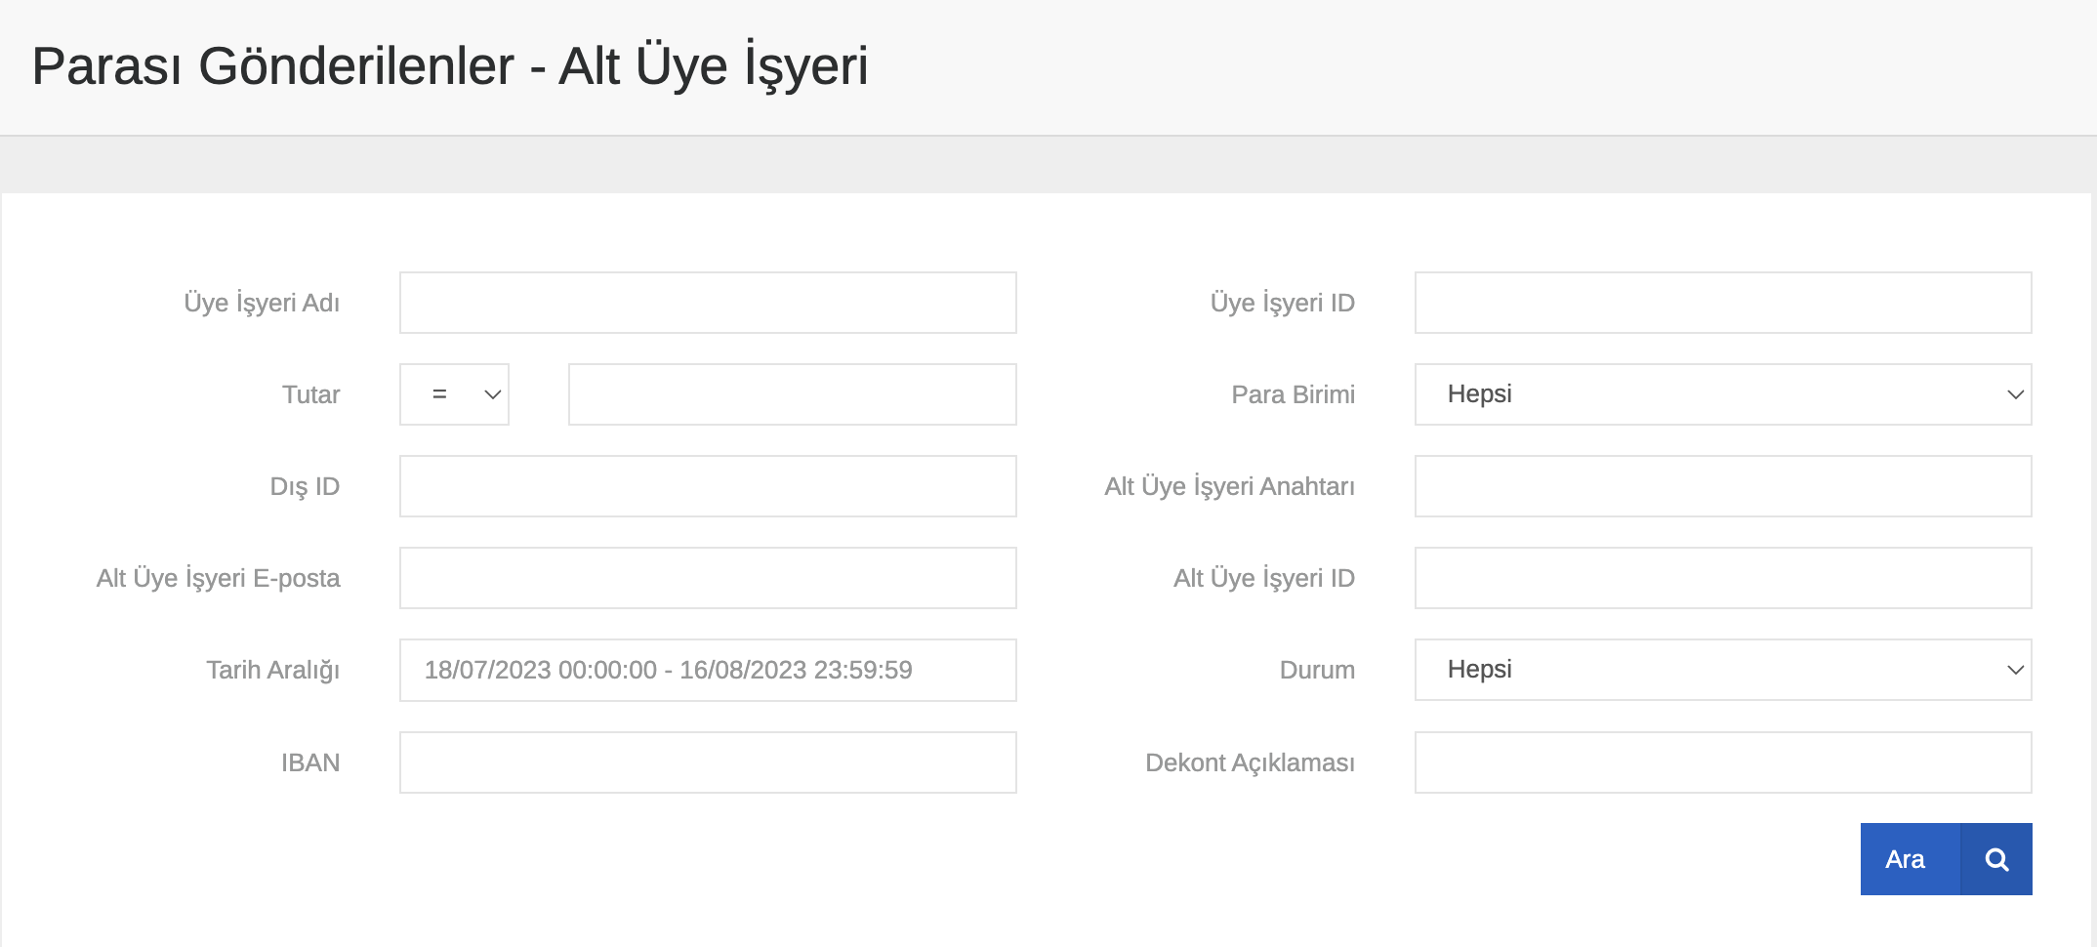Click the Durum label text
Viewport: 2097px width, 947px height.
pos(1316,670)
